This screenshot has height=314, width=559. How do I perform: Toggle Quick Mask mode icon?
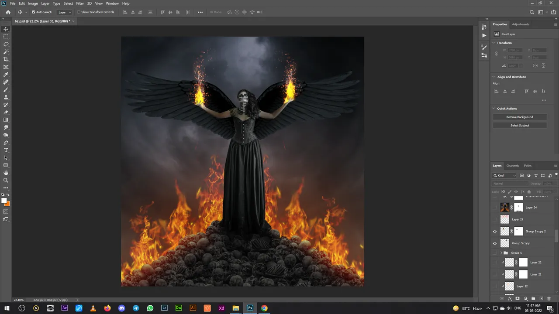point(6,212)
